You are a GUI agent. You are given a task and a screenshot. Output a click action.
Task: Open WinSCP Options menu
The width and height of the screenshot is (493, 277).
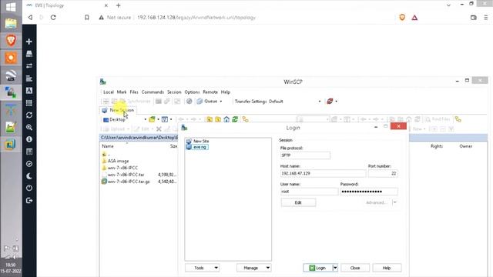[192, 92]
